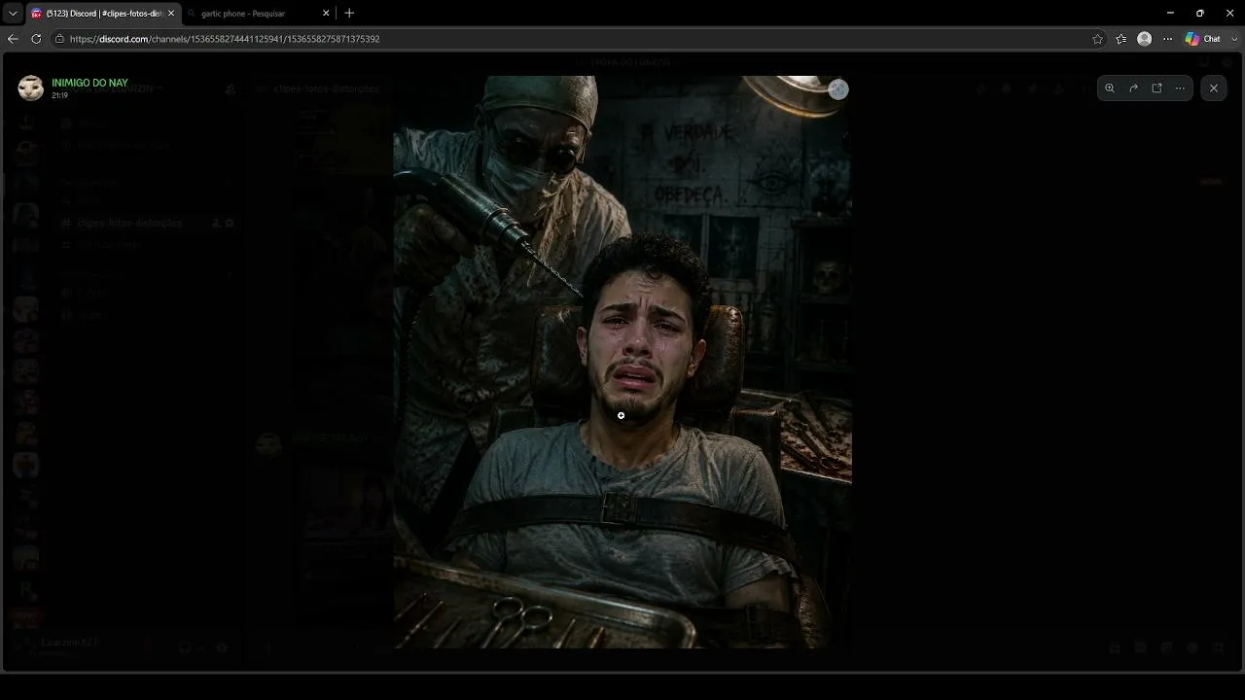Expand the tab actions dropdown

click(13, 14)
